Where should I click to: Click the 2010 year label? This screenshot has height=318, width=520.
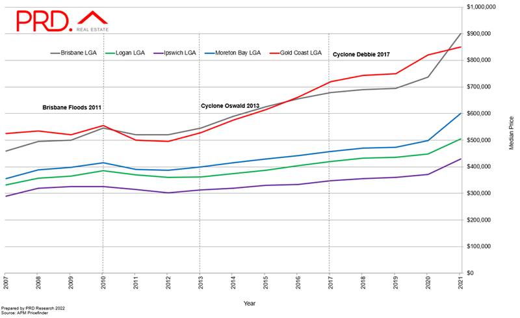click(x=103, y=282)
